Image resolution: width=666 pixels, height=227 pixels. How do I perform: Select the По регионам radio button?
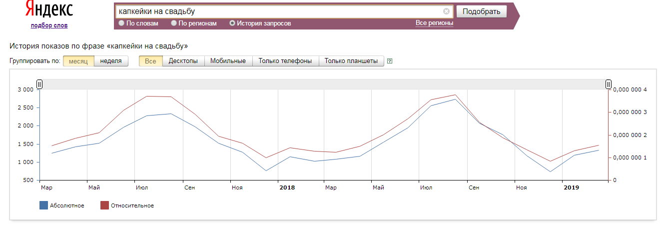pyautogui.click(x=174, y=23)
